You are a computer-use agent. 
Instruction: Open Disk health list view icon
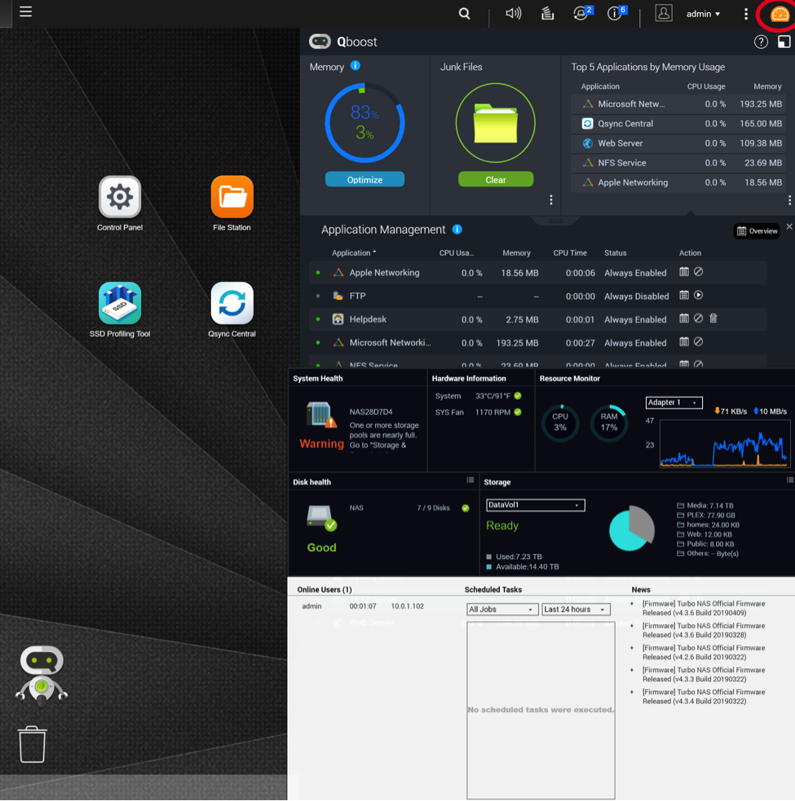point(470,480)
